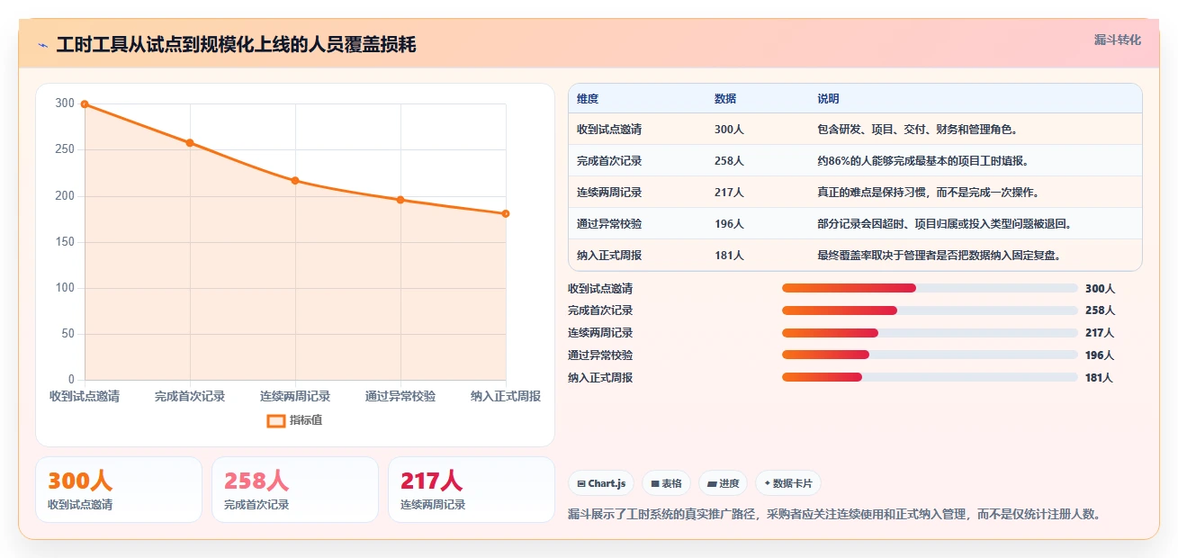Click the x-axis label 纳入正式周报 on the chart
The image size is (1178, 558).
[506, 396]
